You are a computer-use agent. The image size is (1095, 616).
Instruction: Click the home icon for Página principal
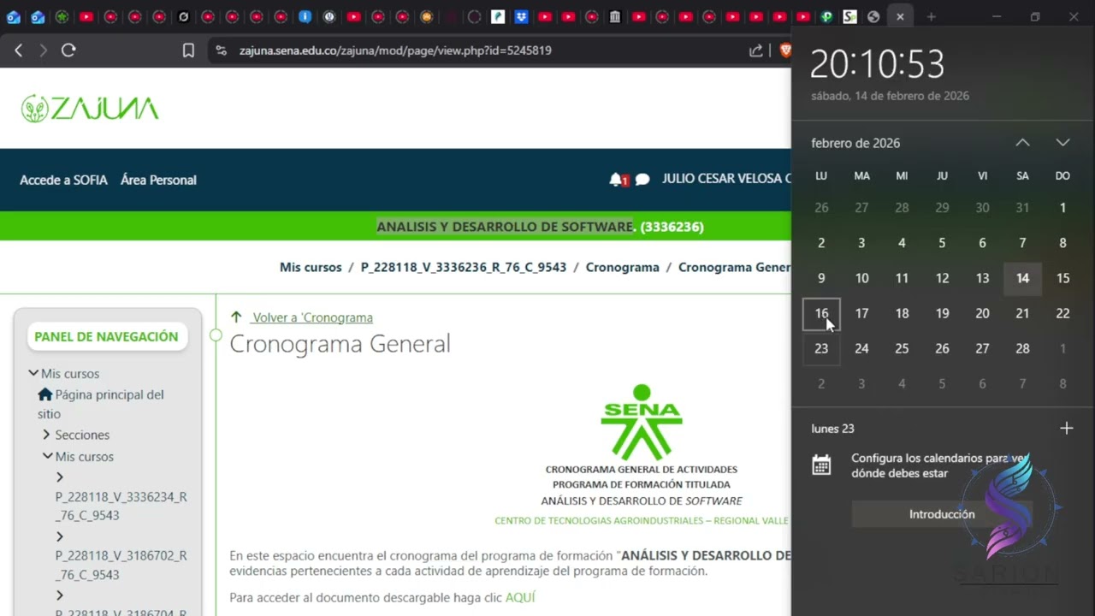coord(45,394)
